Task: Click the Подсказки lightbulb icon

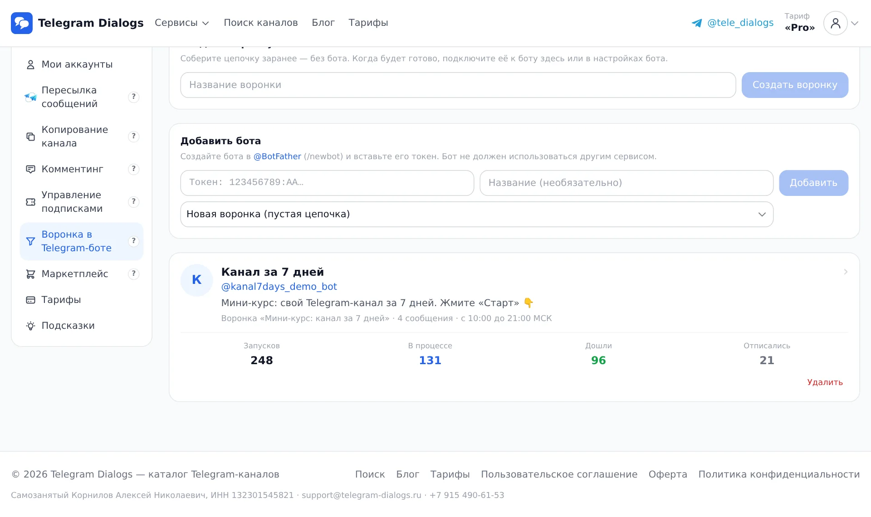Action: [x=30, y=326]
